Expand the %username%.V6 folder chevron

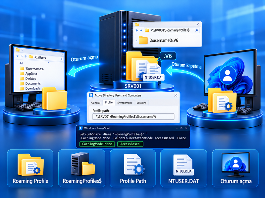coord(136,40)
